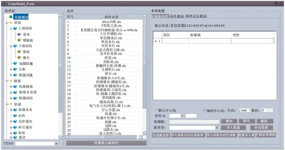The width and height of the screenshot is (285, 150).
Task: Click the 径向 offset input field
Action: (244, 110)
